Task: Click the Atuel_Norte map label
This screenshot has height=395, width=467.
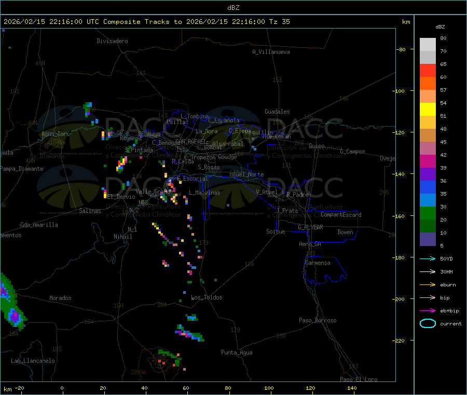Action: 246,174
